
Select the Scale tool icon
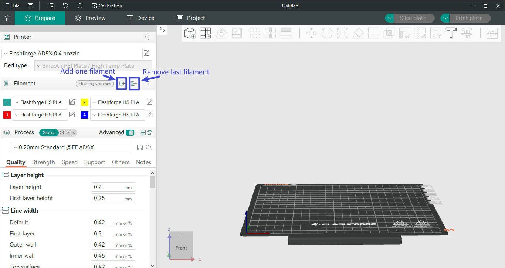click(342, 33)
